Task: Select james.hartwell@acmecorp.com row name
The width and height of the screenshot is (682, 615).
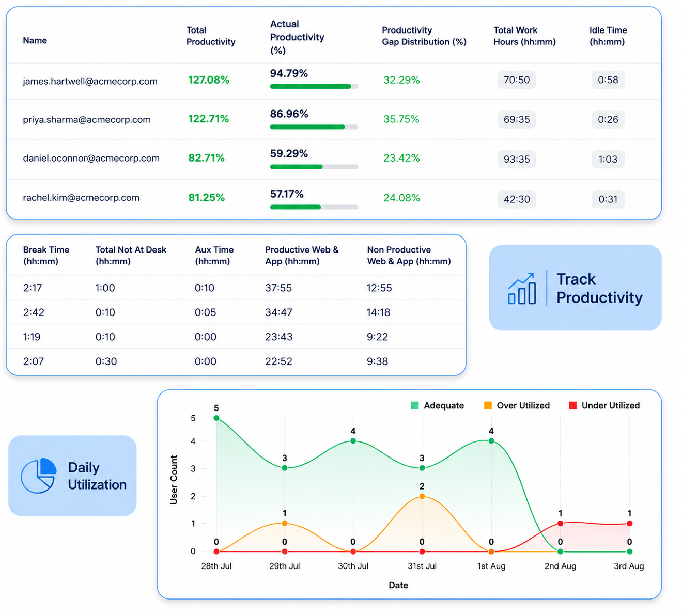Action: (x=90, y=81)
